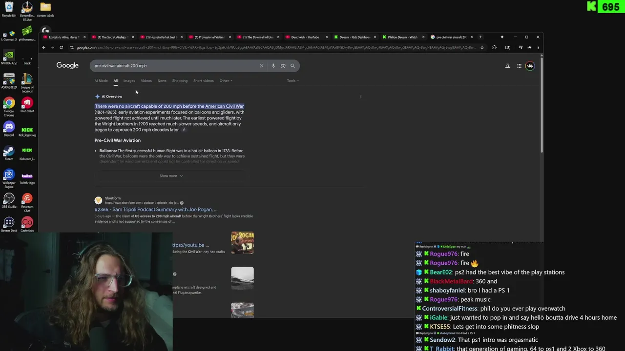Click the Pre-Civil War Aviation heading
This screenshot has width=625, height=351.
click(x=117, y=140)
